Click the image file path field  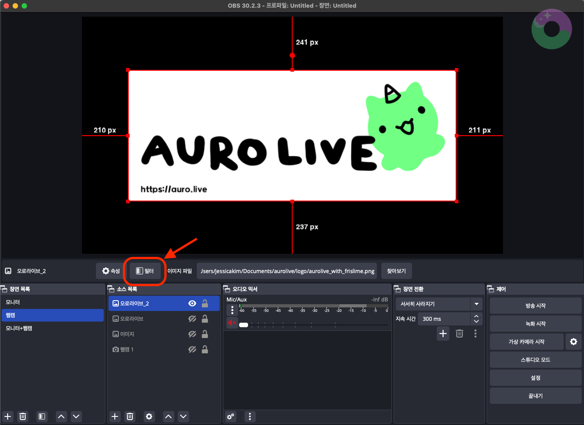coord(287,271)
